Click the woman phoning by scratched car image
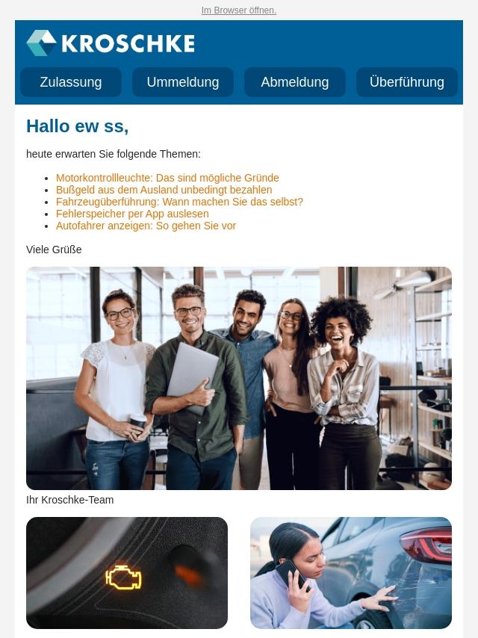The height and width of the screenshot is (638, 478). [351, 572]
